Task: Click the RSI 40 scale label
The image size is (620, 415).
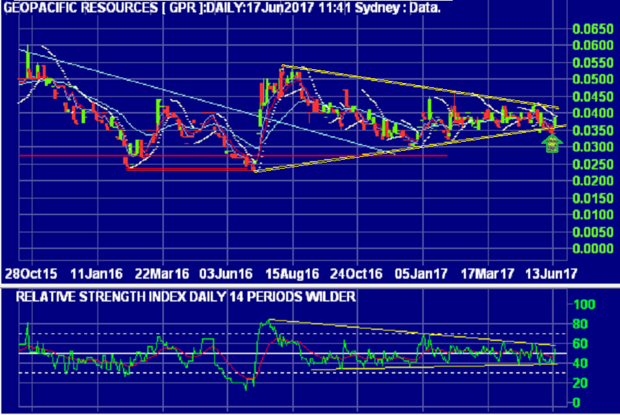Action: tap(581, 363)
